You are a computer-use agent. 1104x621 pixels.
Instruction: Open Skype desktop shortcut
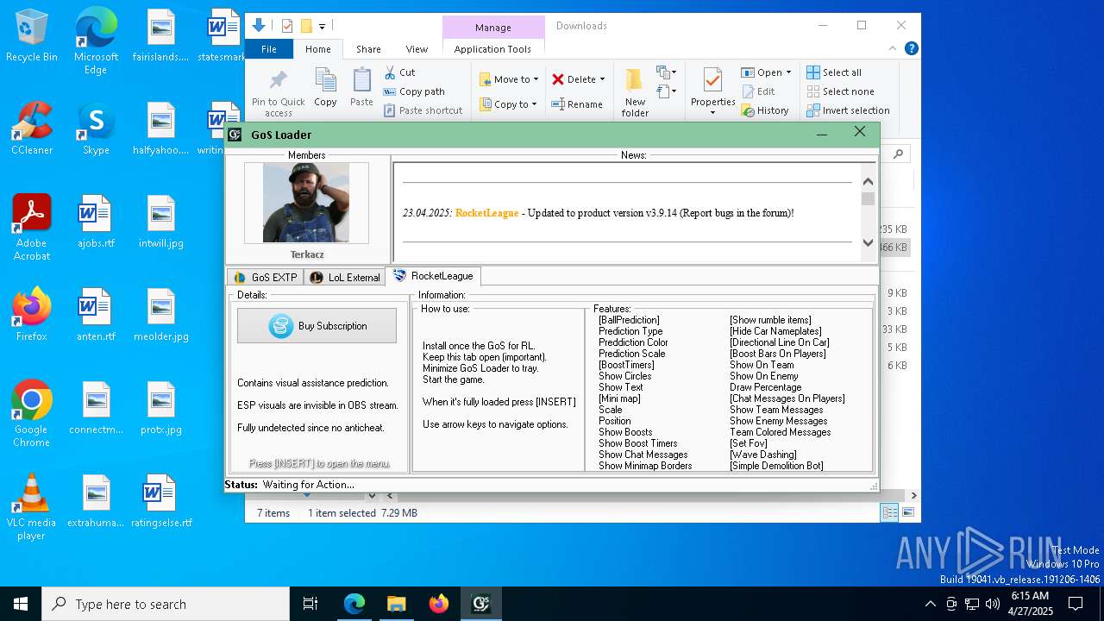96,129
